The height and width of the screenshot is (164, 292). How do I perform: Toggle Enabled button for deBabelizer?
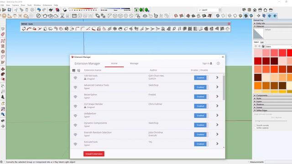(x=201, y=116)
